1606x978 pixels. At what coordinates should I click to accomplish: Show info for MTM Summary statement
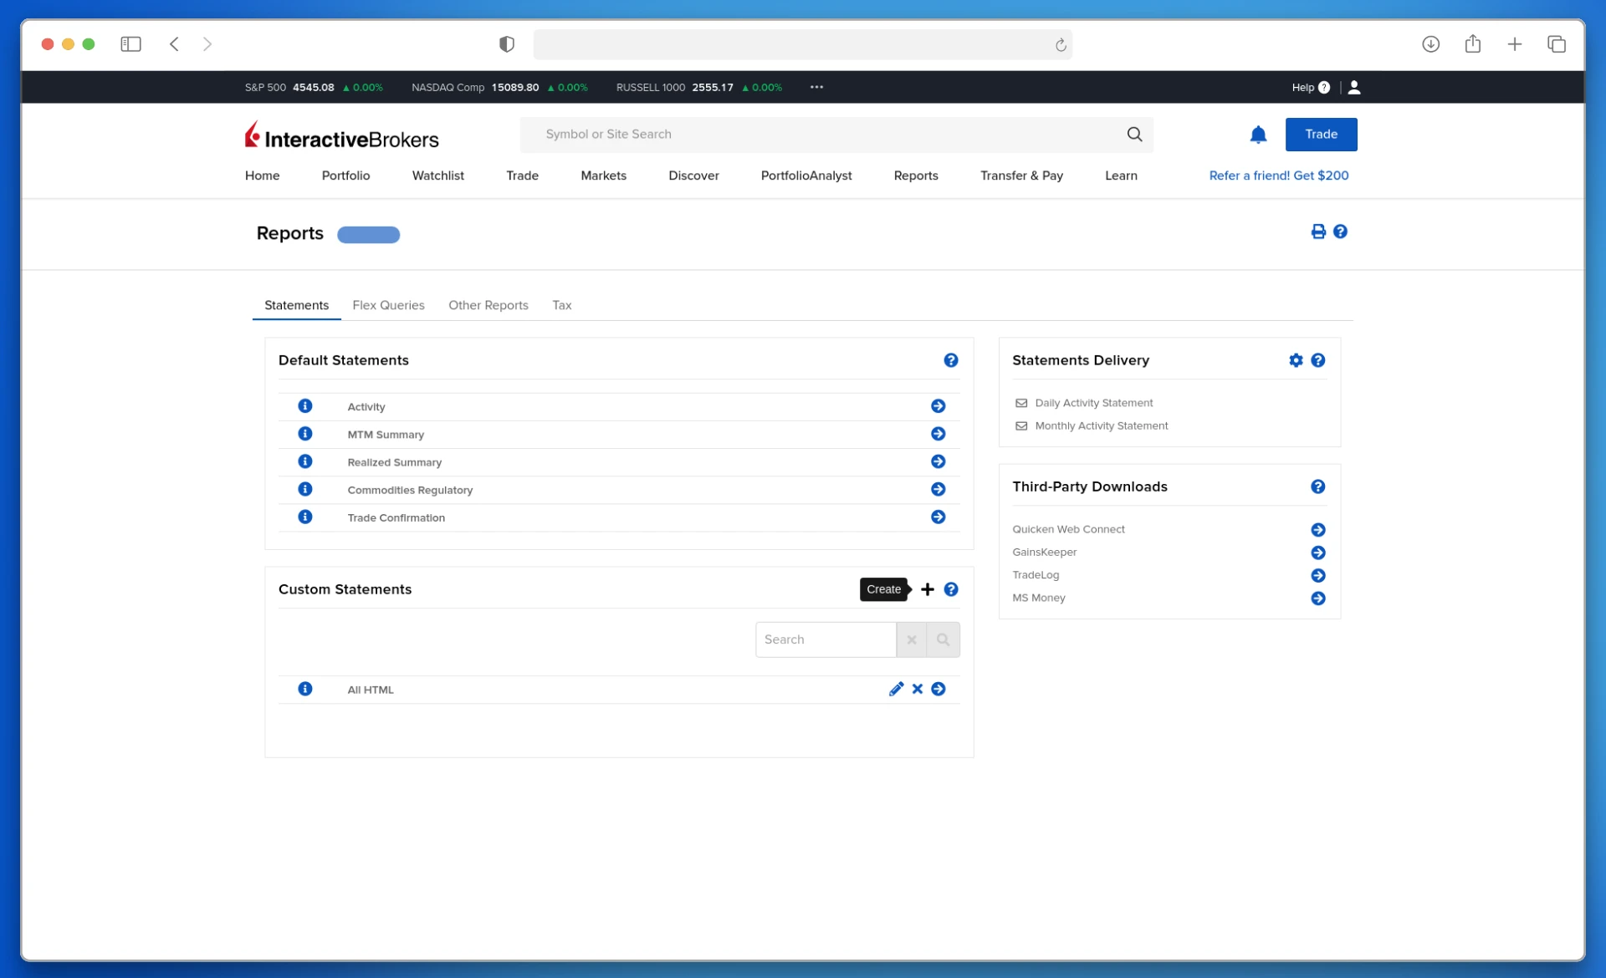click(305, 434)
